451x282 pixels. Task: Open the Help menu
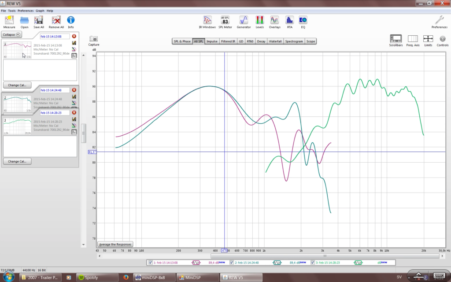pyautogui.click(x=50, y=11)
